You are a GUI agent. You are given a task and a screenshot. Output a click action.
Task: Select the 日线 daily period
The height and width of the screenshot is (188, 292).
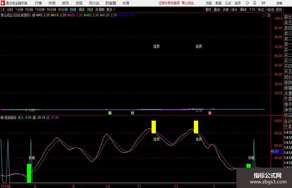pos(73,10)
